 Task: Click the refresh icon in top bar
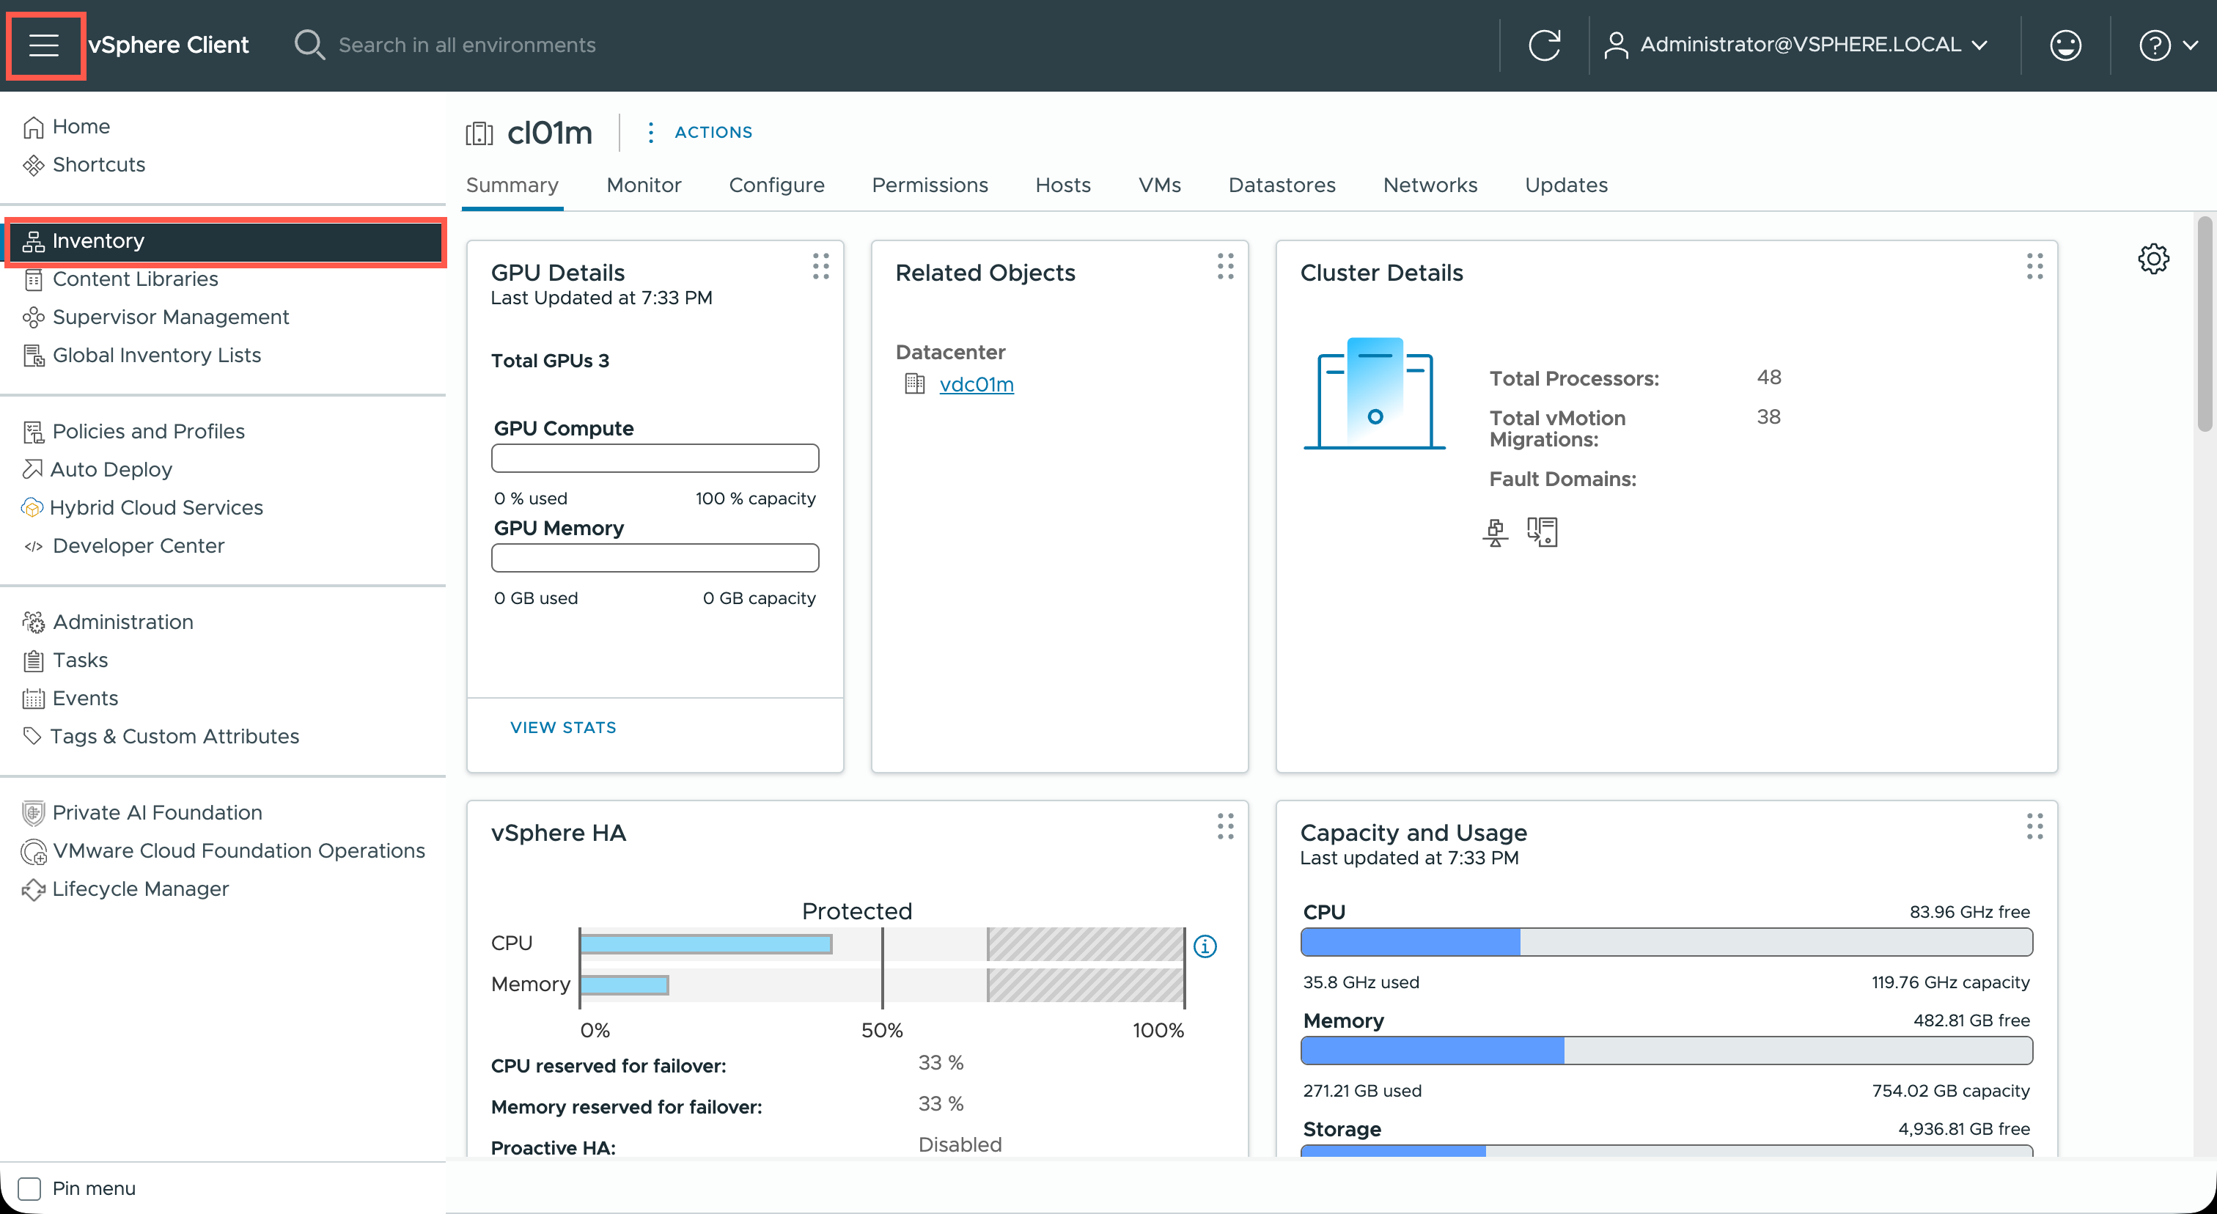[1544, 45]
